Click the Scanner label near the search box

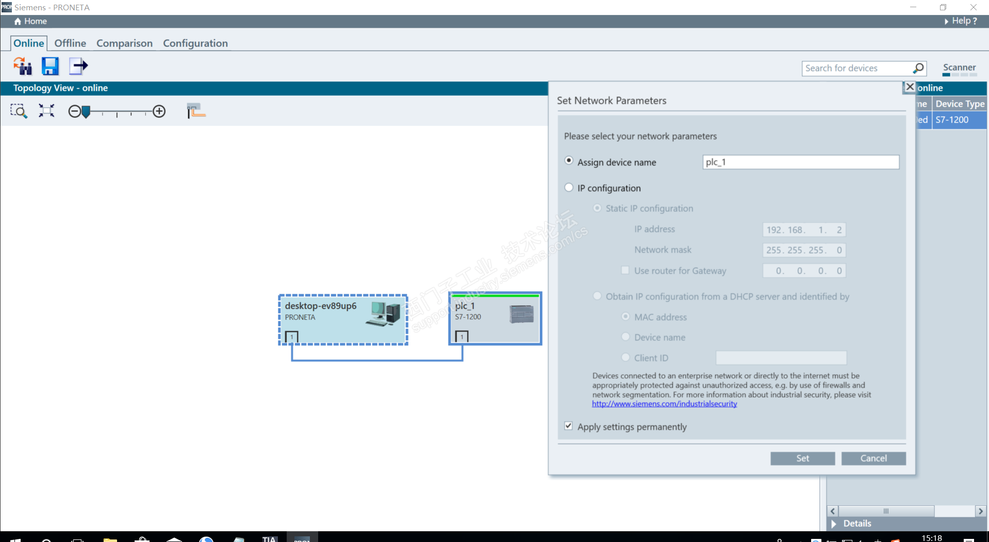coord(959,68)
